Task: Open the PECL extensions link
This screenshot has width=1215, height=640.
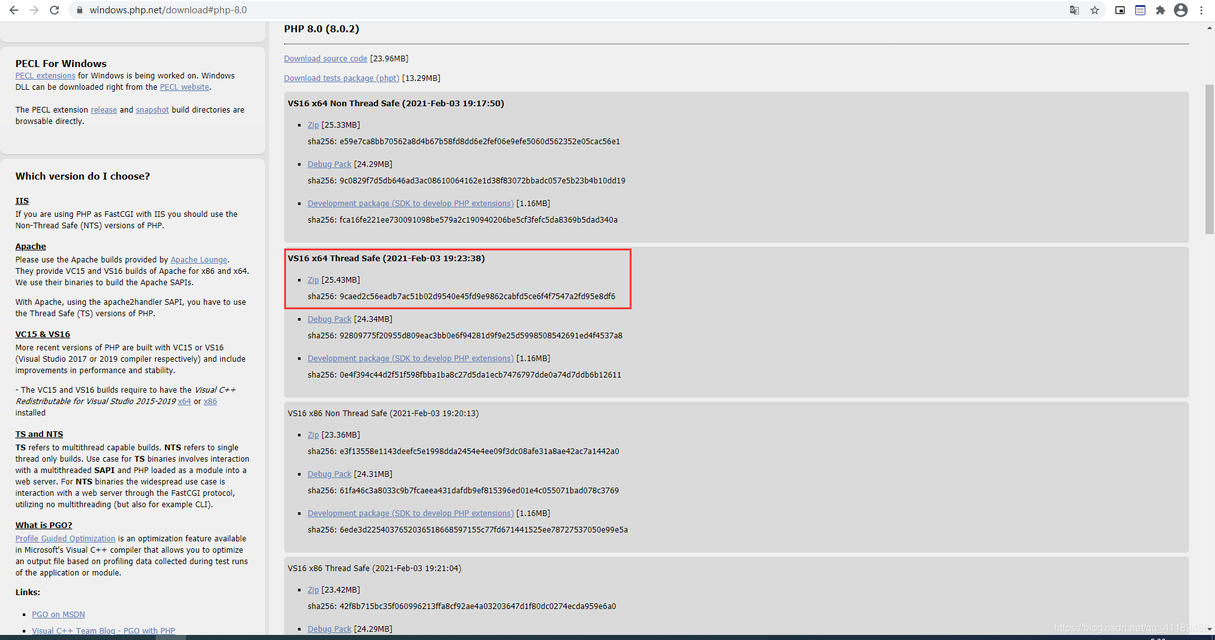Action: point(44,75)
